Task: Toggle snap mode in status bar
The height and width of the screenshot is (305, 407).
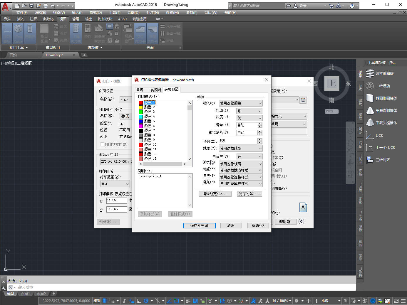Action: 112,301
